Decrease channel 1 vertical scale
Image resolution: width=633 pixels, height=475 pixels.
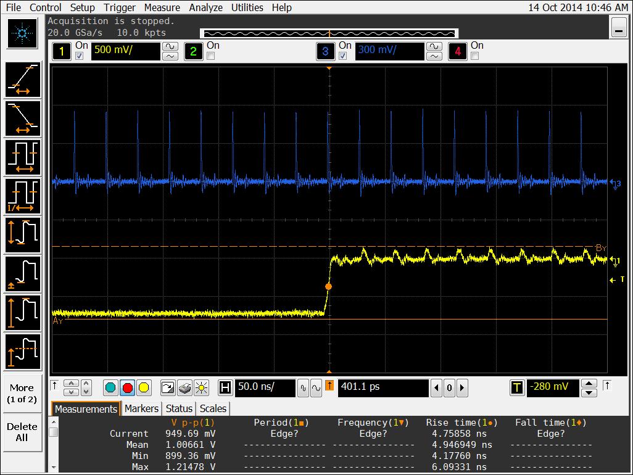pyautogui.click(x=170, y=56)
